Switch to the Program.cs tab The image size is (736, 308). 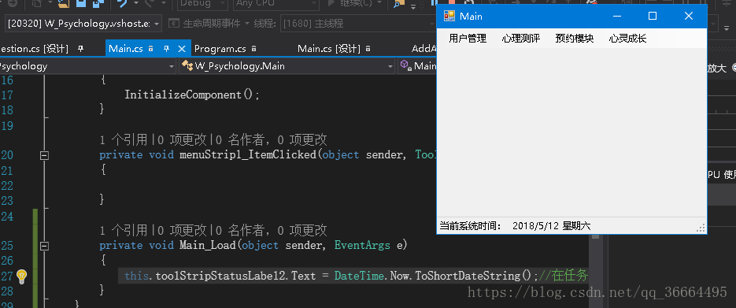(220, 48)
